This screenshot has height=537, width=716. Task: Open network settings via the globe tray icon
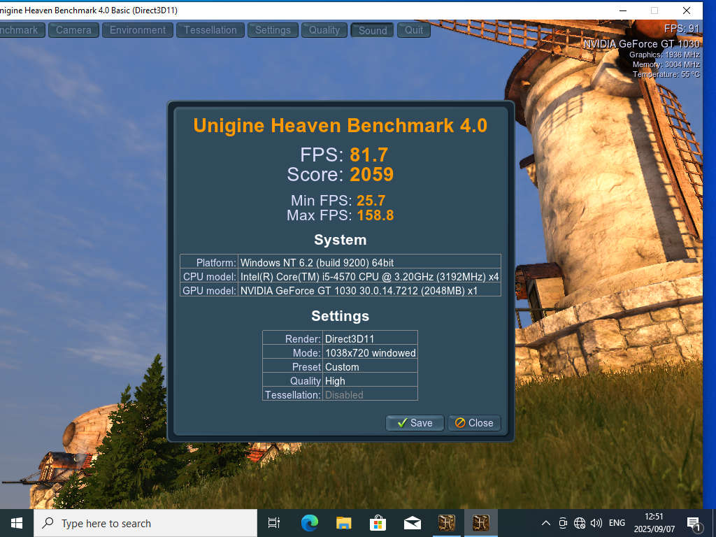(x=580, y=522)
